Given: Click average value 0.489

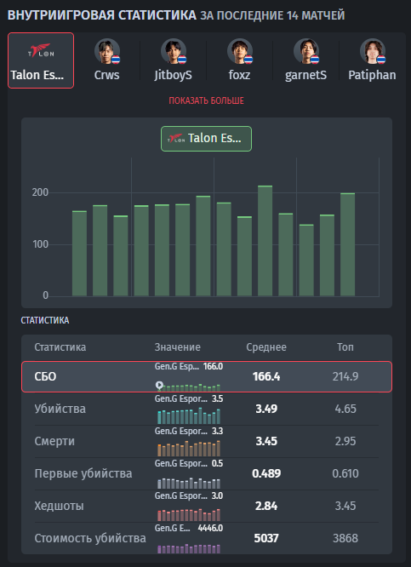Looking at the screenshot, I should tap(266, 473).
